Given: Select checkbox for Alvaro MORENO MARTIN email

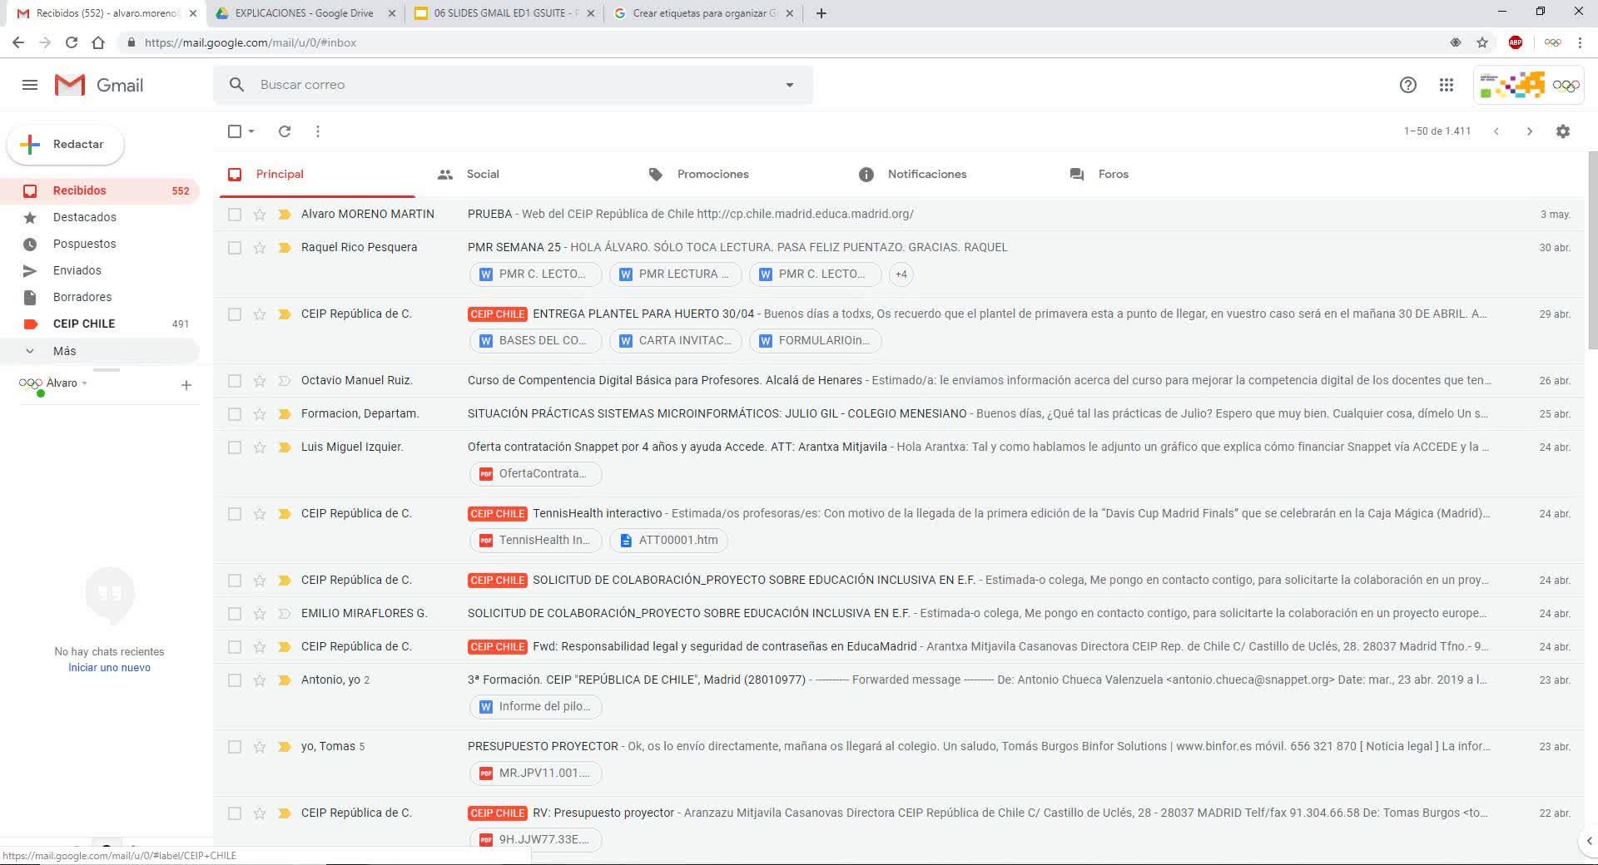Looking at the screenshot, I should coord(235,215).
